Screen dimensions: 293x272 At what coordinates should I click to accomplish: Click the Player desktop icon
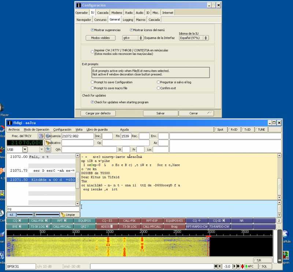coord(2,108)
